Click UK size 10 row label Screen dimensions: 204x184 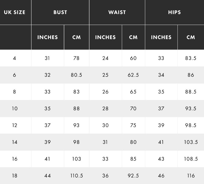15,108
